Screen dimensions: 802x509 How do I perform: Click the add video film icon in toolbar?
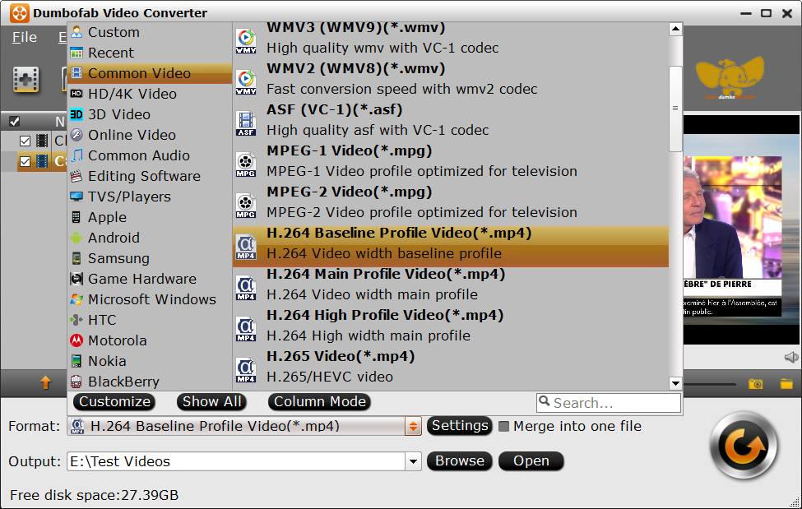(x=26, y=80)
